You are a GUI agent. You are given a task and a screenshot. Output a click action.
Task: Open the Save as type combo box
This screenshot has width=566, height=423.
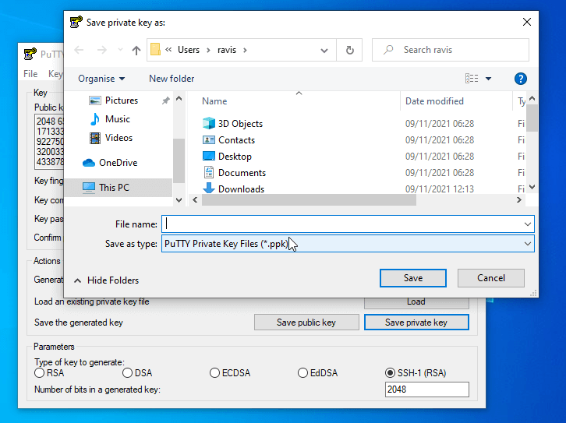(x=348, y=244)
